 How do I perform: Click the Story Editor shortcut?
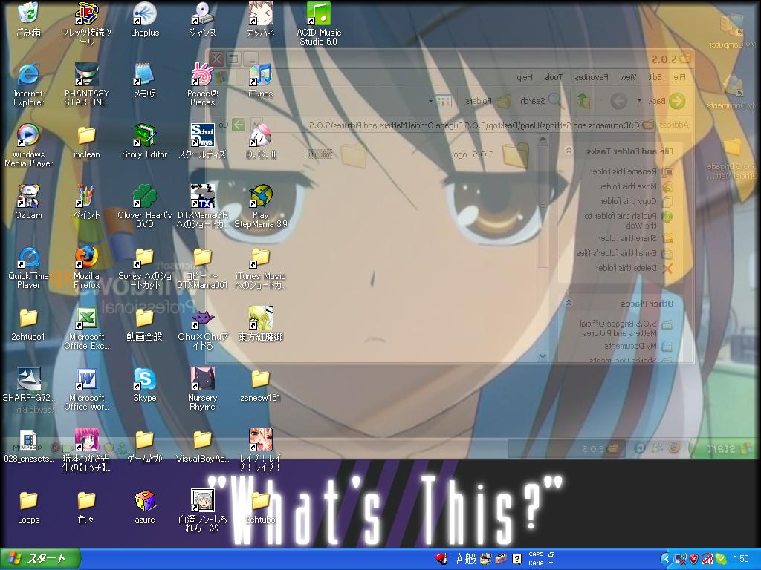[145, 142]
